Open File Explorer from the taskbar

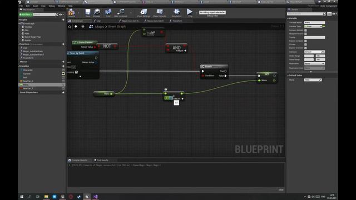click(x=46, y=197)
